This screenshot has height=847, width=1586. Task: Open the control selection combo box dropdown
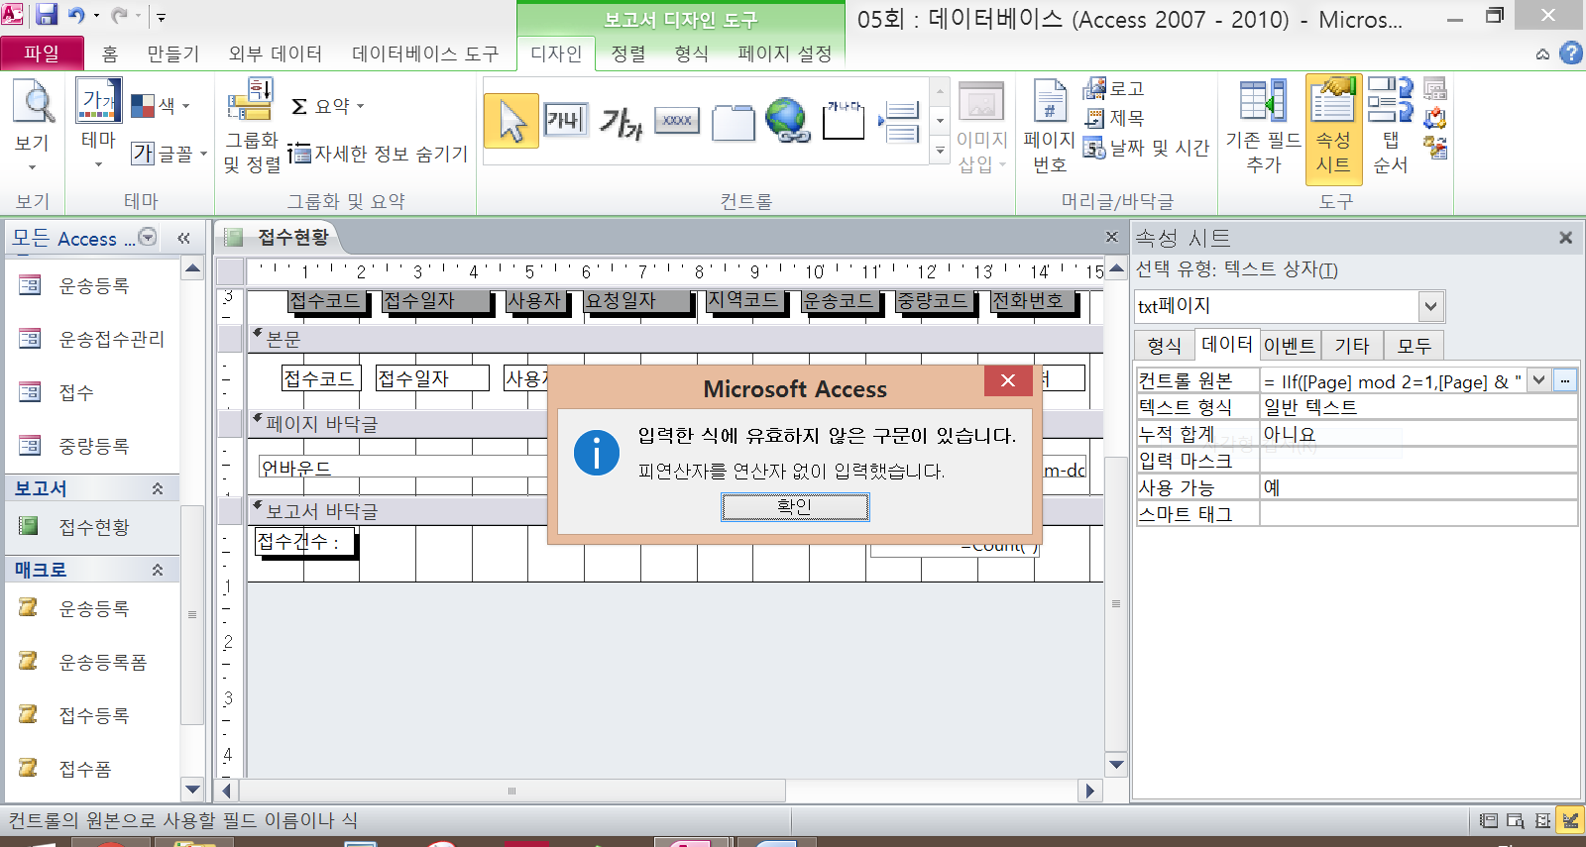1430,306
